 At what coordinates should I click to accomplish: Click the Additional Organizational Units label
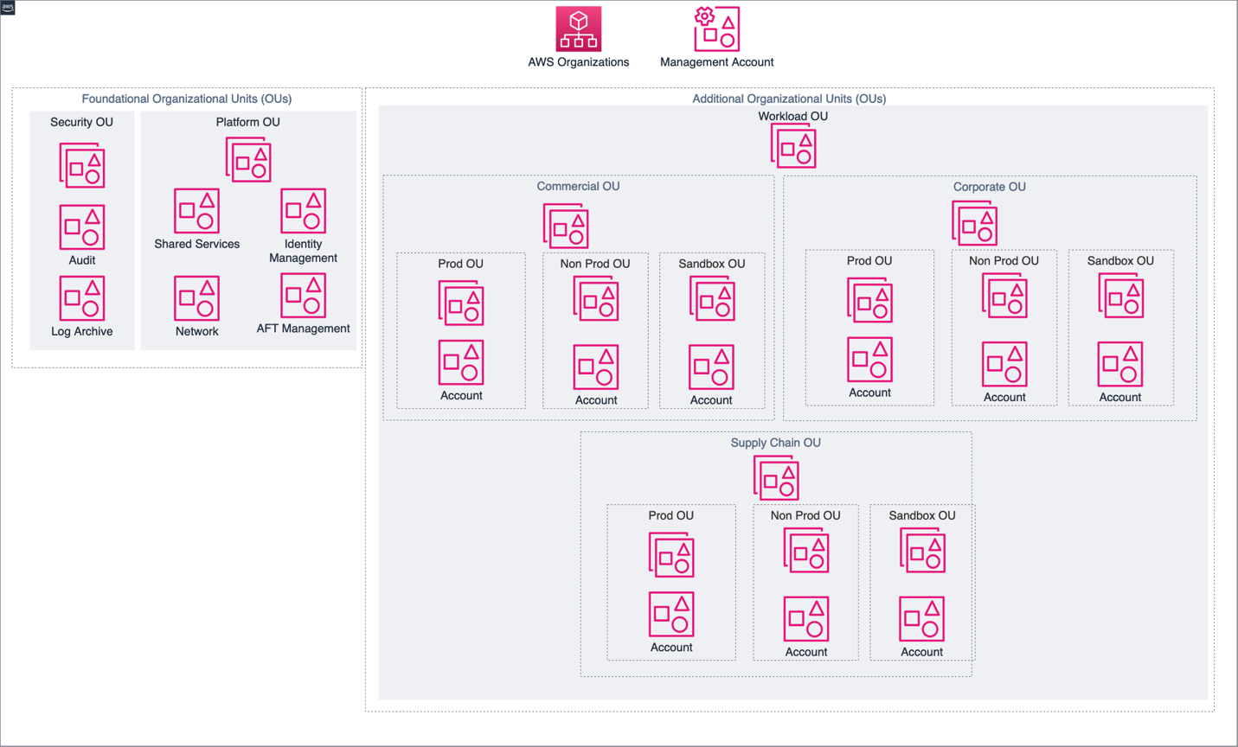click(x=788, y=99)
